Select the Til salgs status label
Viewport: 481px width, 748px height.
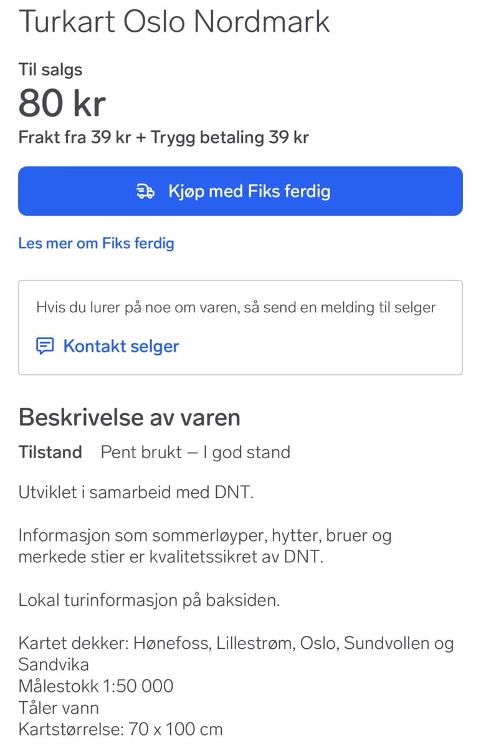point(50,69)
